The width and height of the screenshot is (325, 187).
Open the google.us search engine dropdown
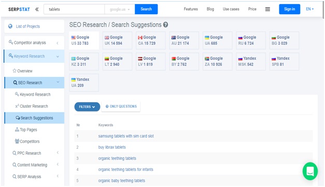[x=120, y=9]
